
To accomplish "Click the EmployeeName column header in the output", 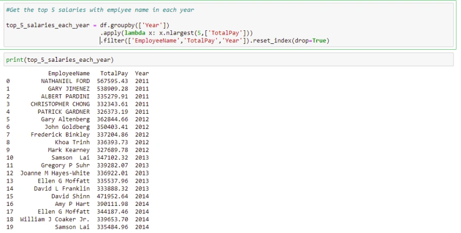I will coord(69,74).
